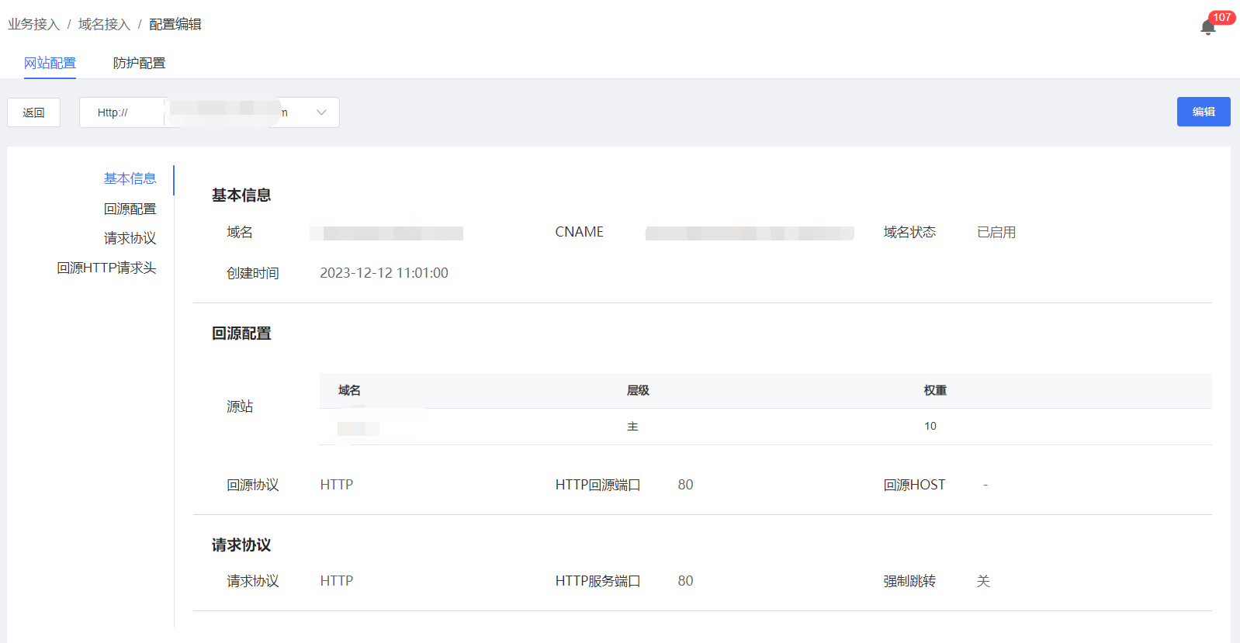Click the blue 编辑 button
Image resolution: width=1240 pixels, height=643 pixels.
click(x=1203, y=112)
